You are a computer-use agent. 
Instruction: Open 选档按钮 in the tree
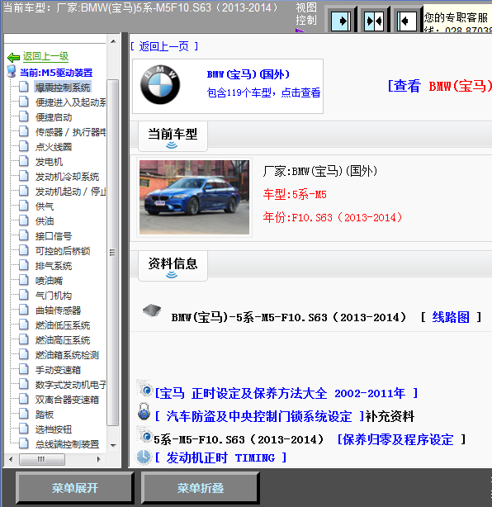tap(54, 429)
